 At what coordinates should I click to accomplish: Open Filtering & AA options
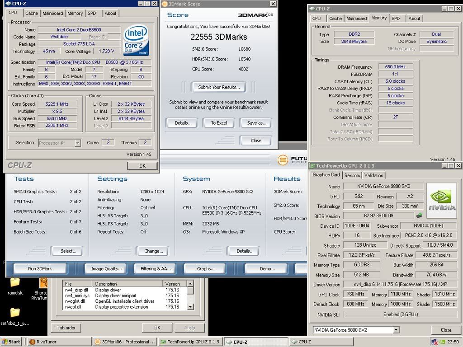pyautogui.click(x=156, y=268)
